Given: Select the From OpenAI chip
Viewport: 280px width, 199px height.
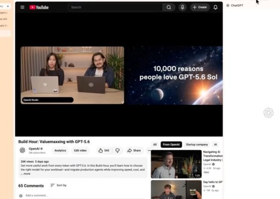Looking at the screenshot, I should coord(171,144).
